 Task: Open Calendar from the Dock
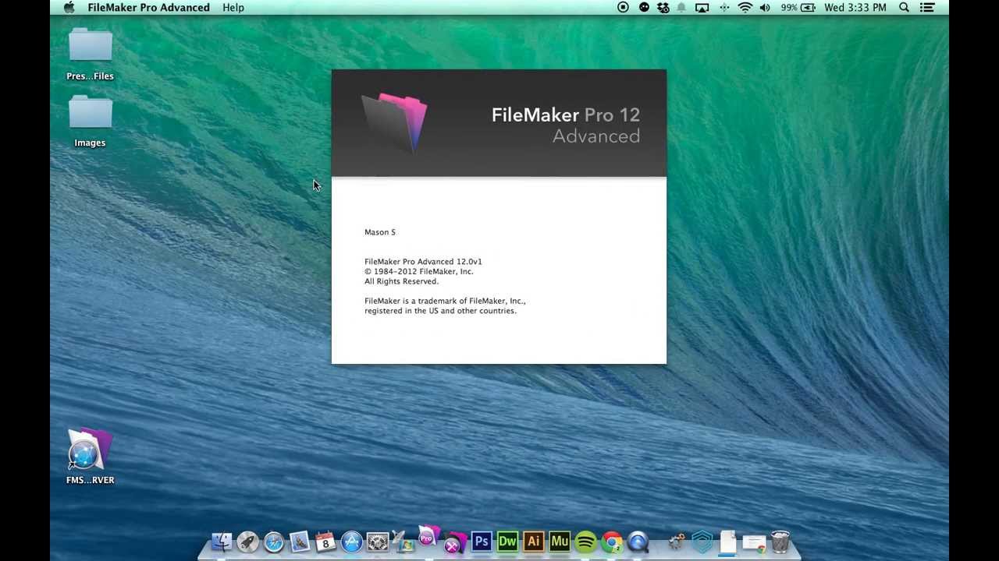[325, 541]
